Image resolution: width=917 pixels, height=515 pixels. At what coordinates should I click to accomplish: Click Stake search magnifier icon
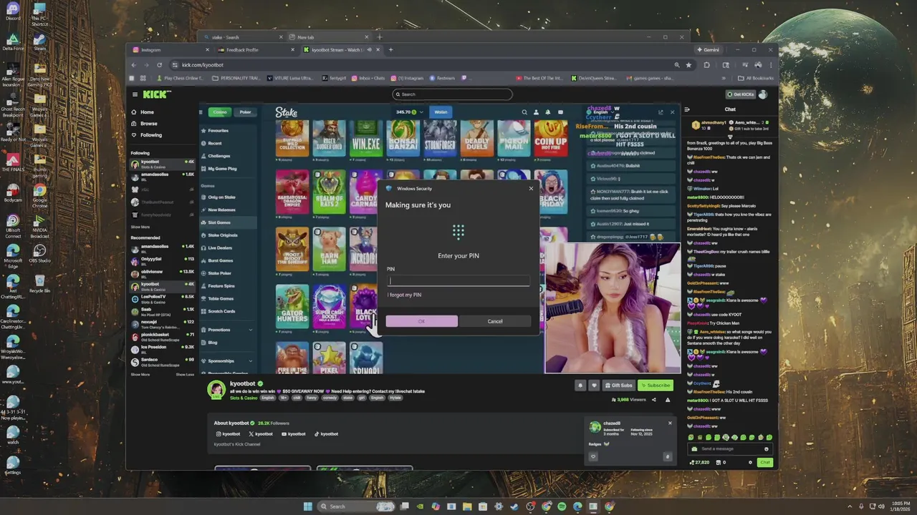pos(524,112)
